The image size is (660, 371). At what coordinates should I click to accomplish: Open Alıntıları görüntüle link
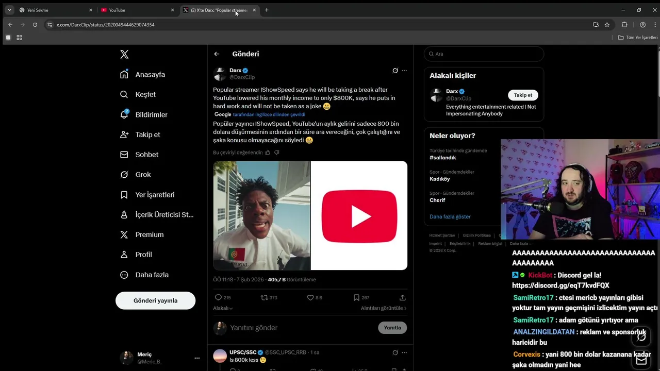[x=384, y=308]
